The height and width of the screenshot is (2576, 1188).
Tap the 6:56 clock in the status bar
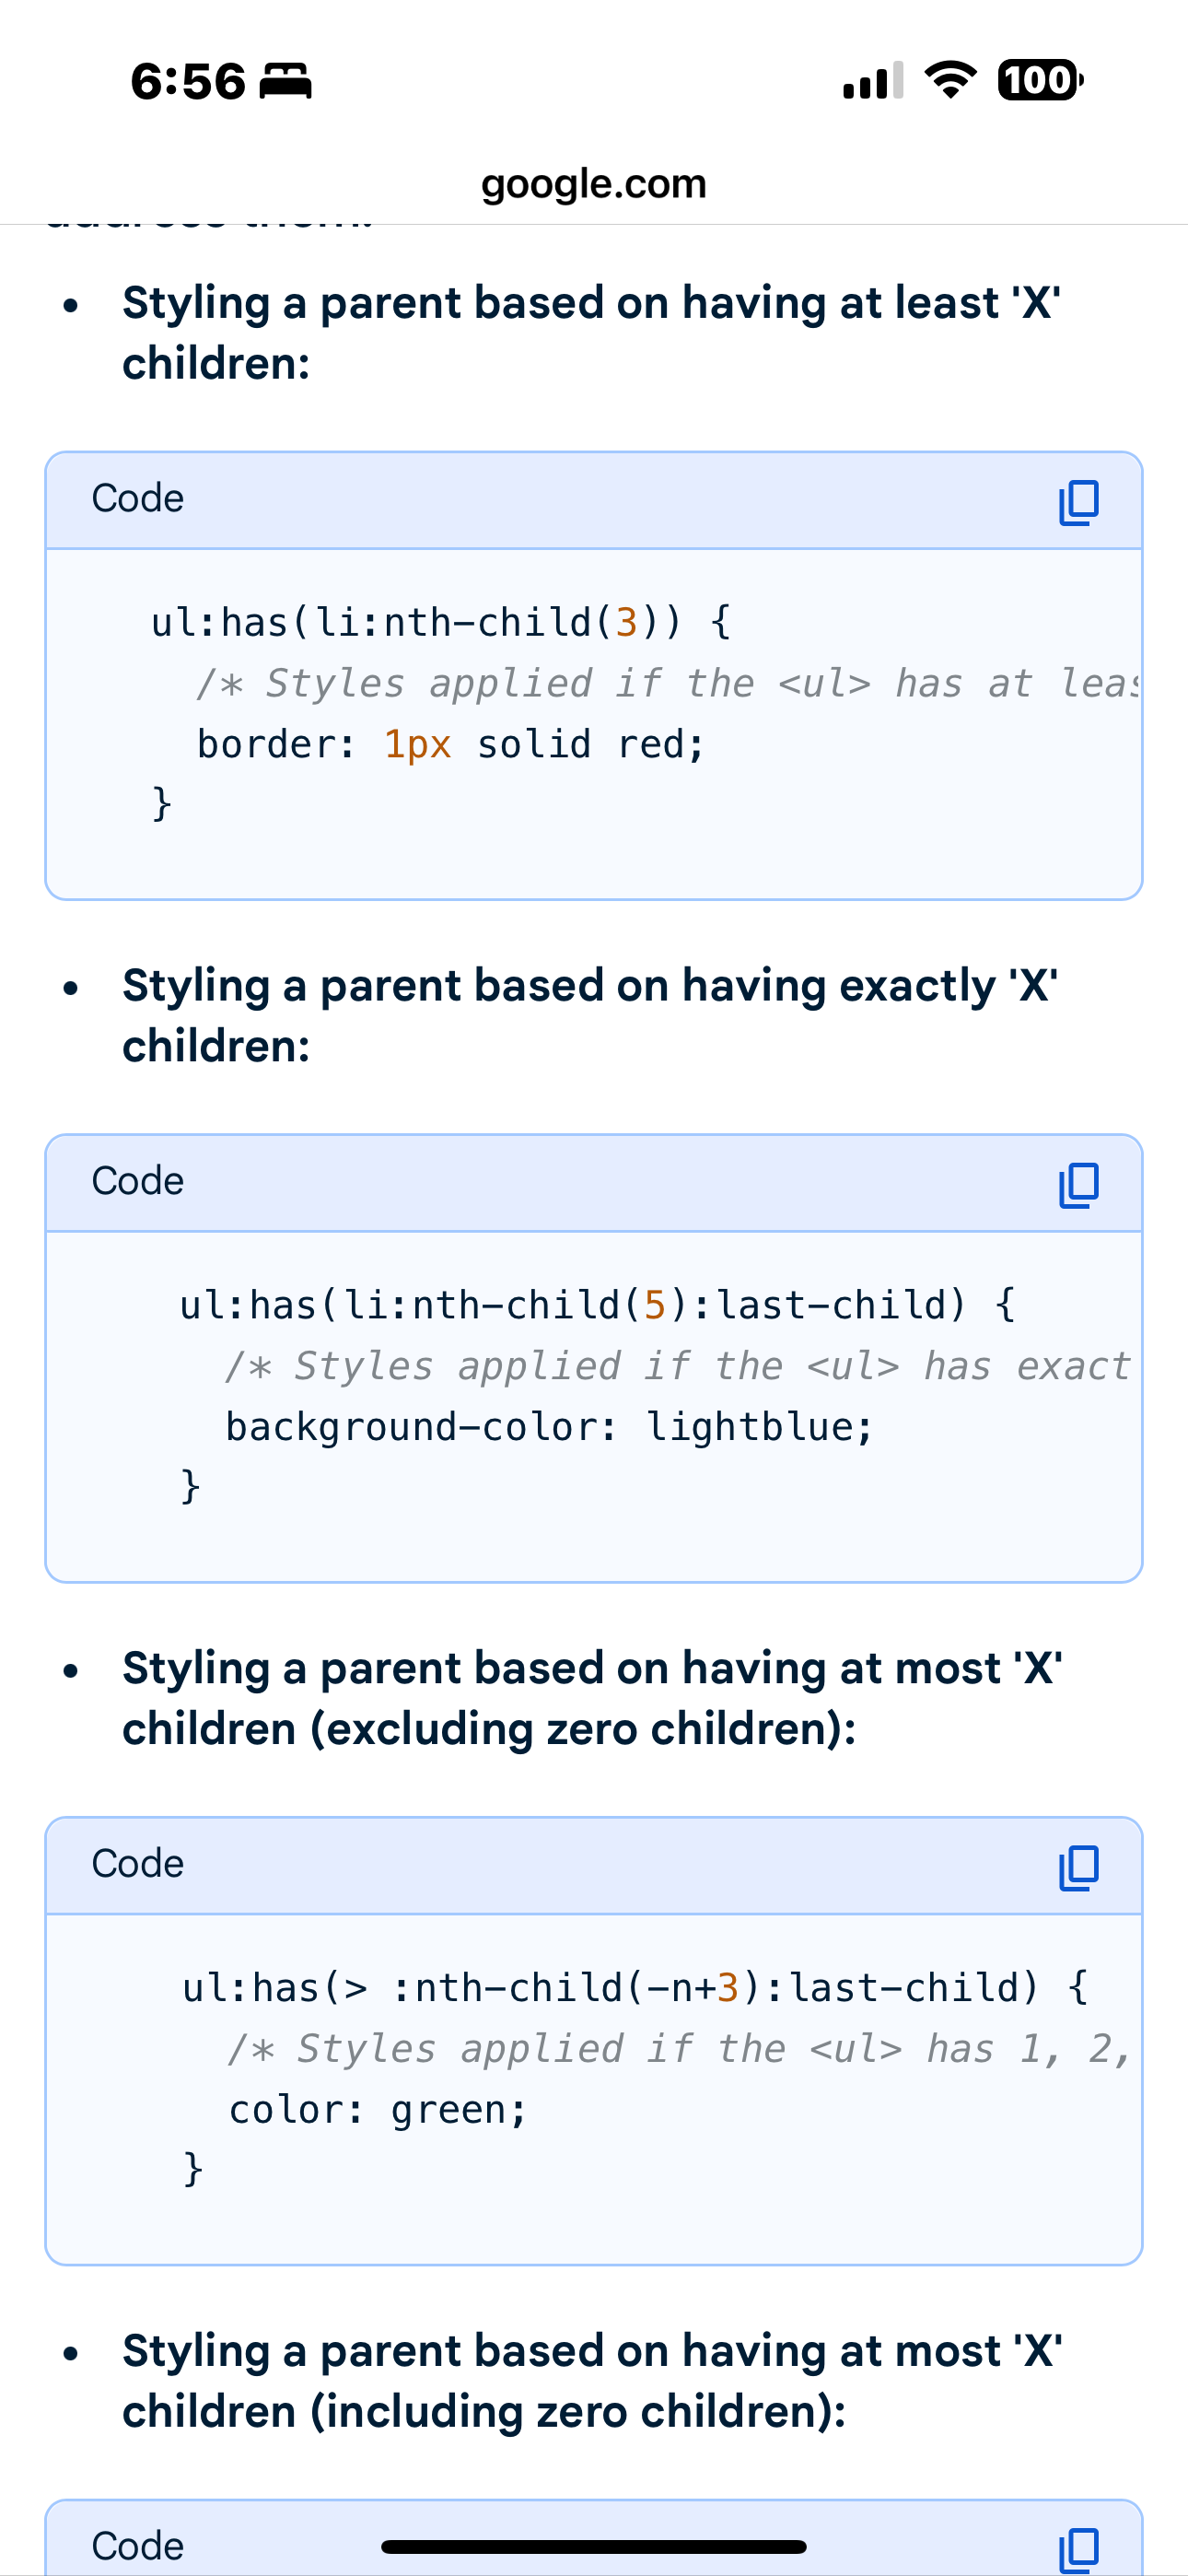tap(188, 81)
